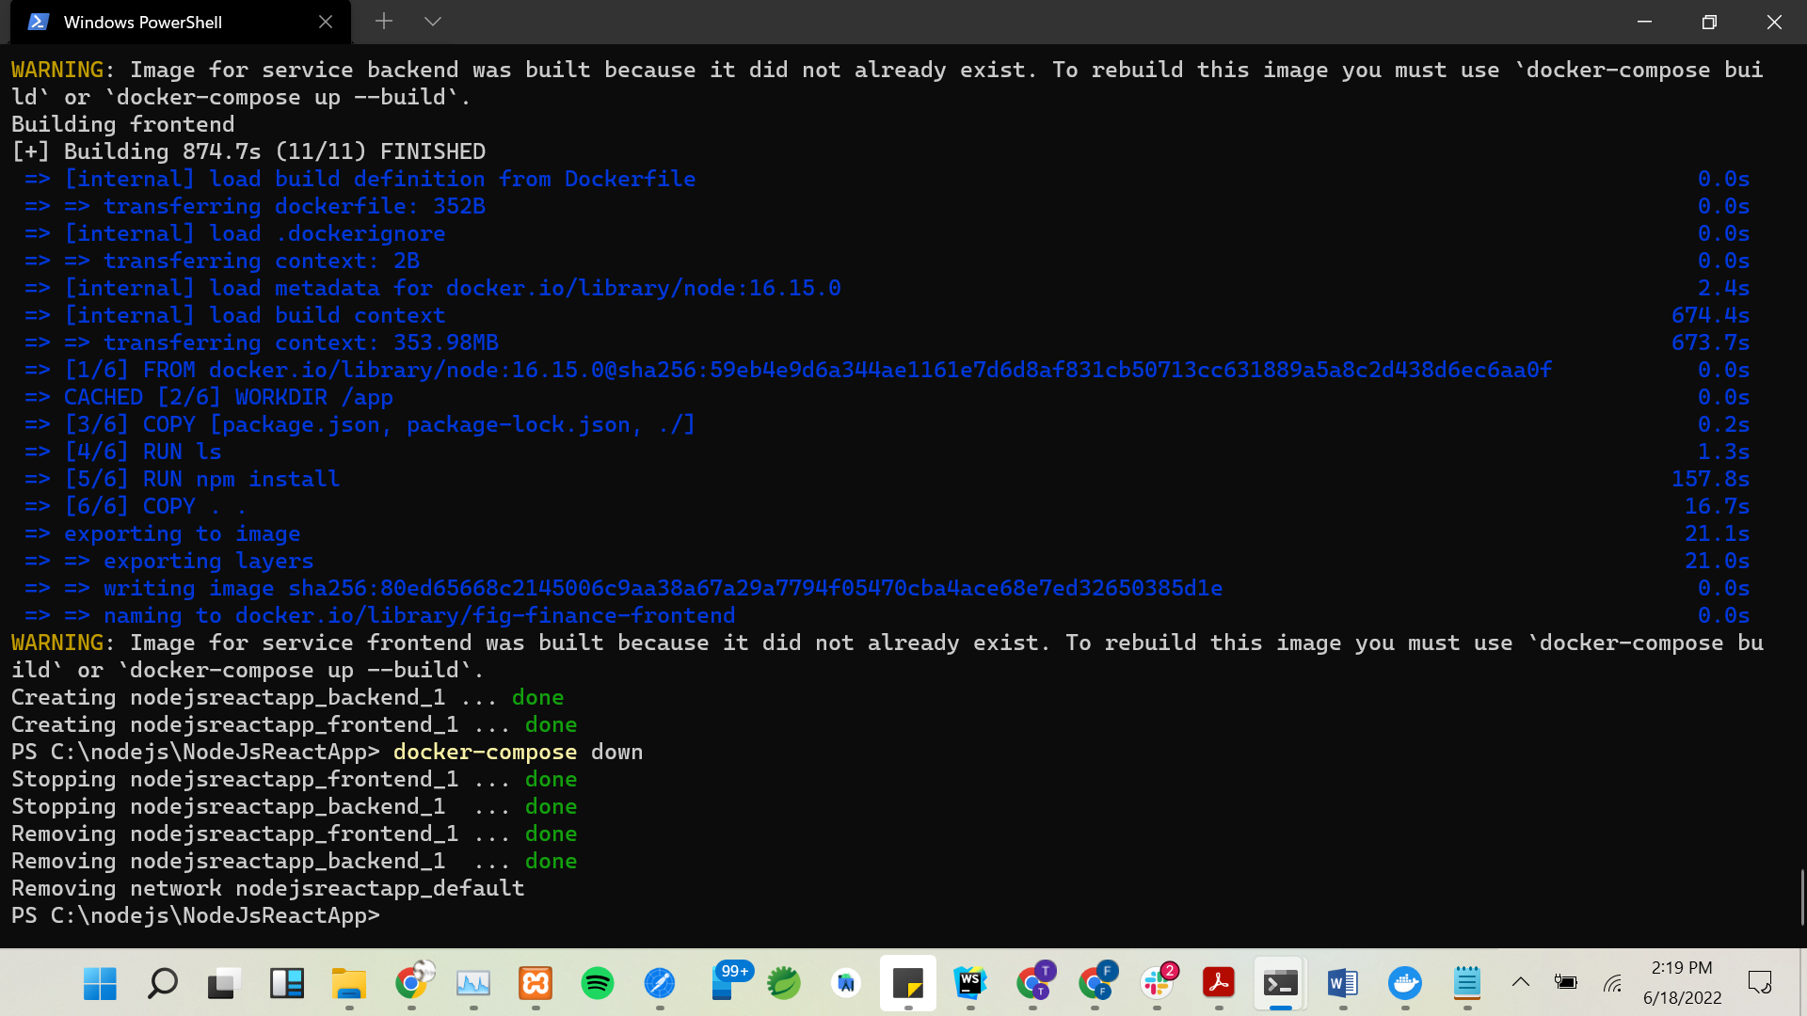Click the taskbar Search icon
The width and height of the screenshot is (1807, 1016).
[x=162, y=983]
